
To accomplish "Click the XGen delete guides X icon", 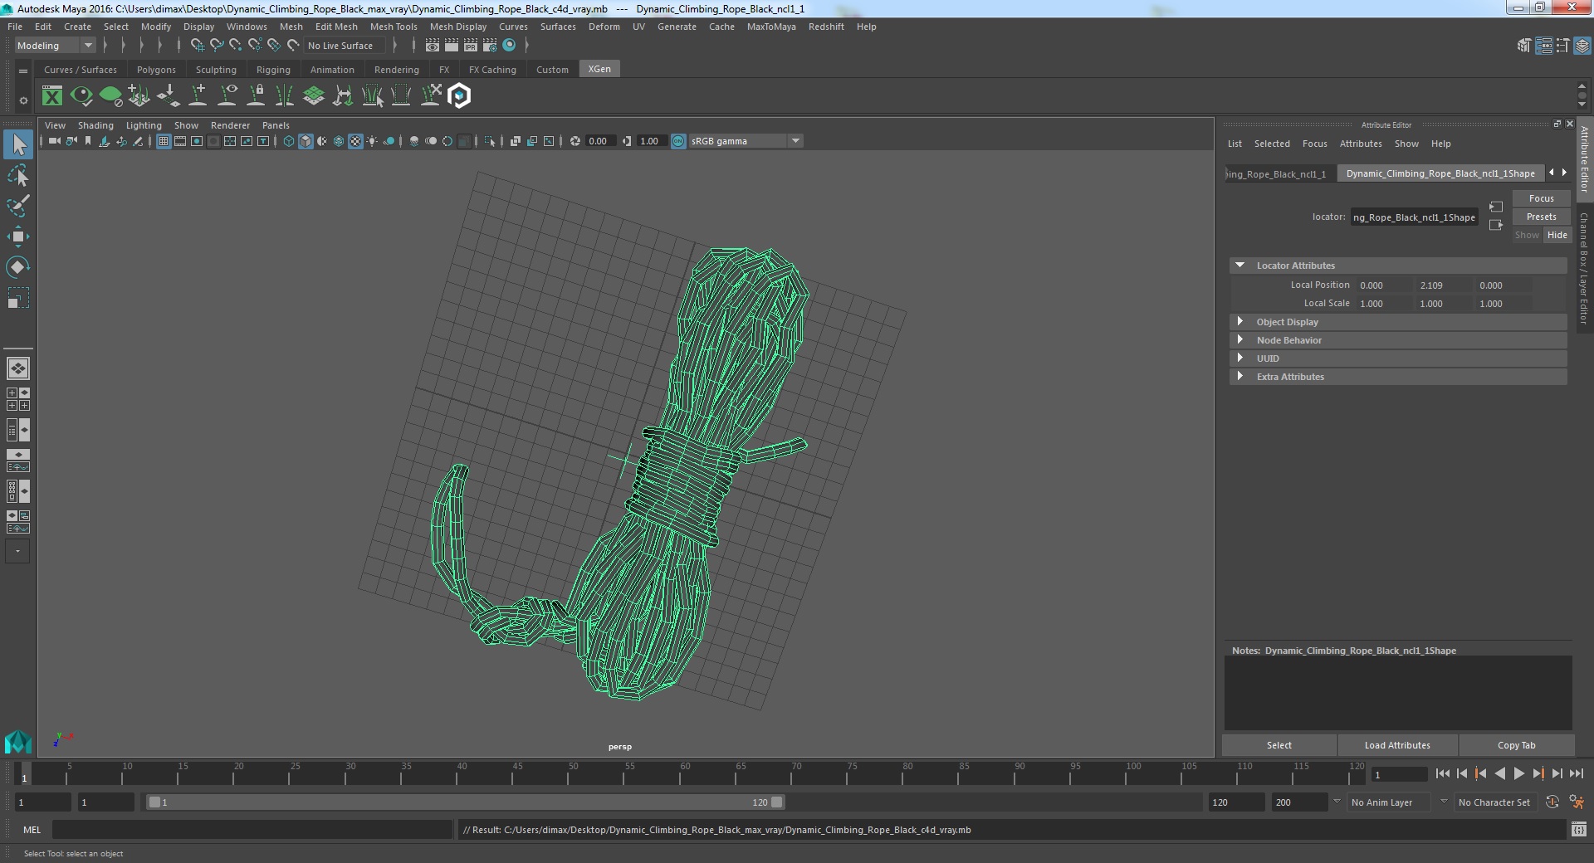I will click(431, 96).
